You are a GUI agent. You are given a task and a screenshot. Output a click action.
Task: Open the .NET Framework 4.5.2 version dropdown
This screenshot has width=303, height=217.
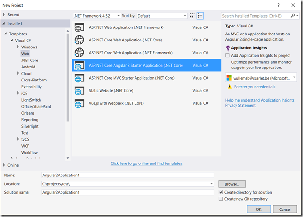(x=97, y=16)
